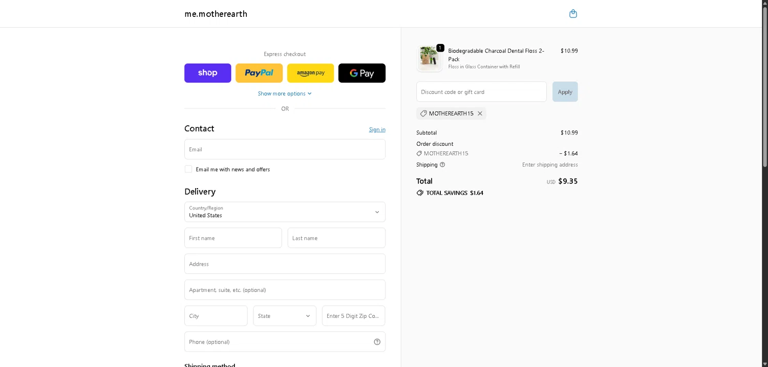
Task: Click the phone field help icon
Action: click(x=377, y=342)
